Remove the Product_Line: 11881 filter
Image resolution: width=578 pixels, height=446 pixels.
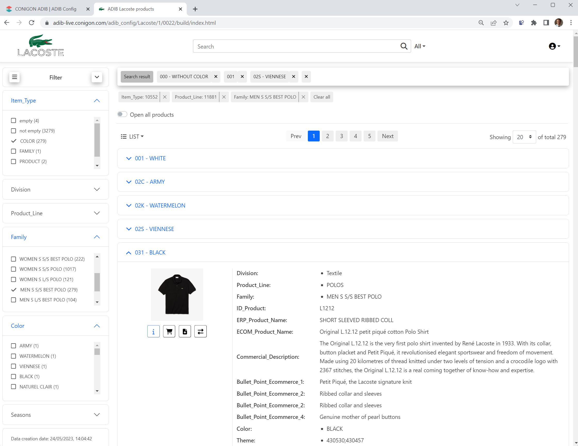[x=224, y=97]
